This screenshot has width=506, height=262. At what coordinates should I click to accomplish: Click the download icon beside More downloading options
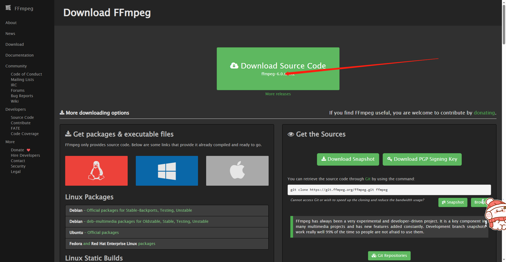click(x=62, y=113)
